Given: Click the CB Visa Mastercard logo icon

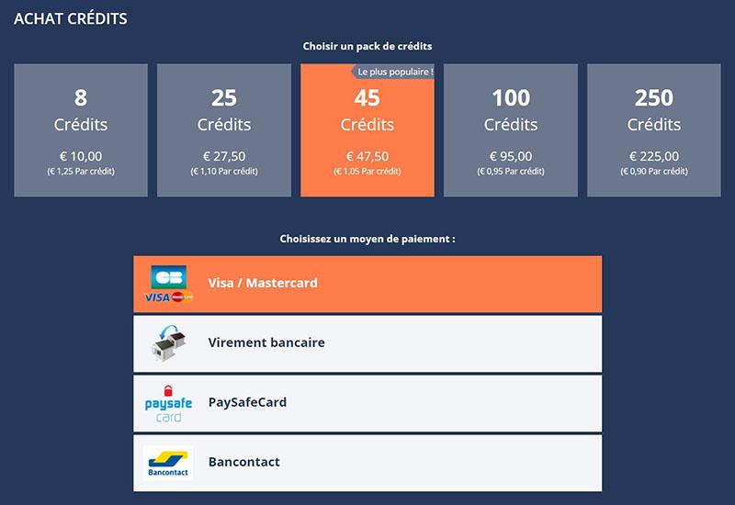Looking at the screenshot, I should click(168, 284).
